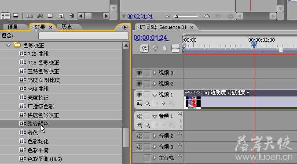Switch to the 信息 tab

[13, 27]
